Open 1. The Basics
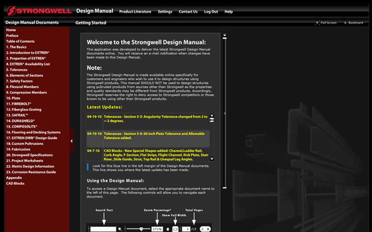 (16, 47)
